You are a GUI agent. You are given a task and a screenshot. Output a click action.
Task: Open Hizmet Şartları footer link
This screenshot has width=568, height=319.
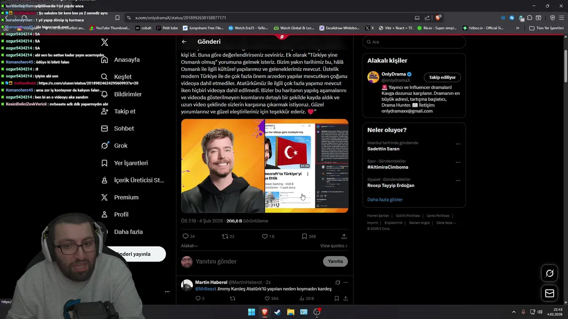coord(378,216)
